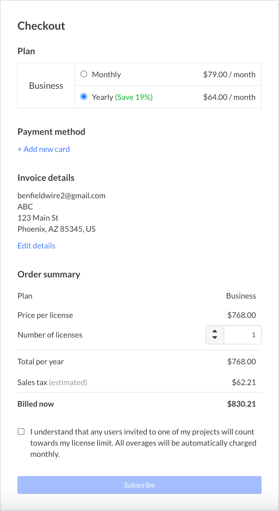Click the estimated sales tax amount $62.21
Image resolution: width=279 pixels, height=511 pixels.
point(244,383)
